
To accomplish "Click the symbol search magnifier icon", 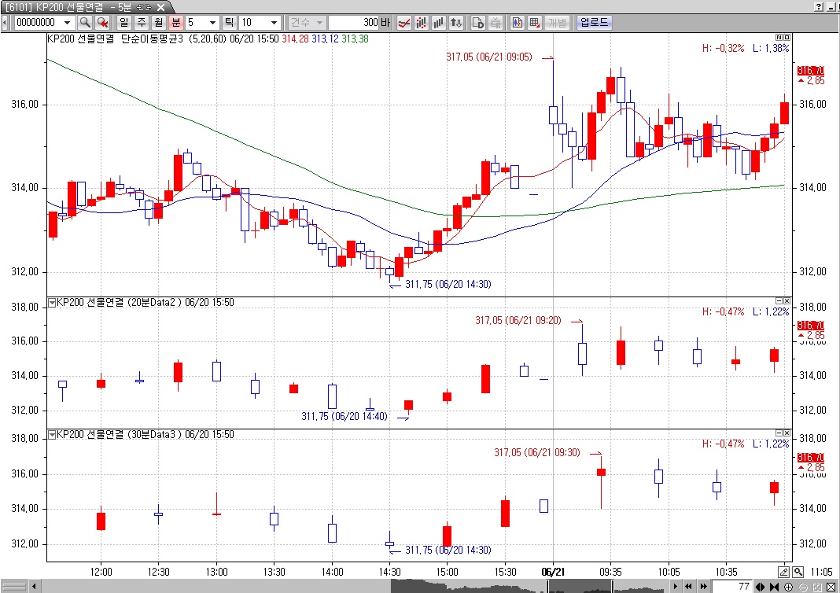I will tap(85, 23).
